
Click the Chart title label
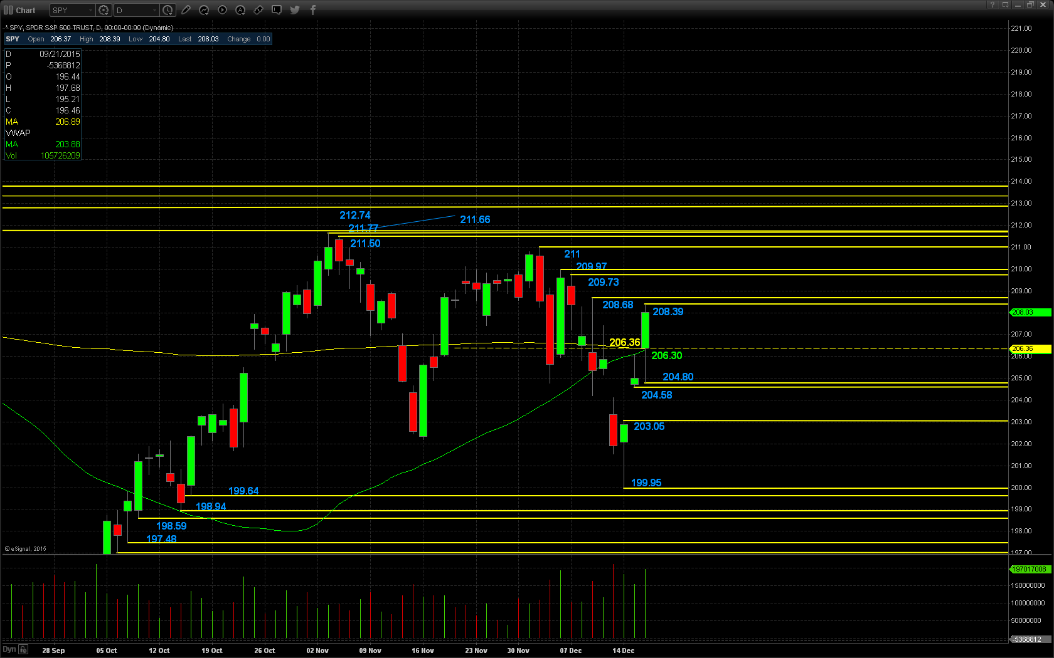pos(26,11)
